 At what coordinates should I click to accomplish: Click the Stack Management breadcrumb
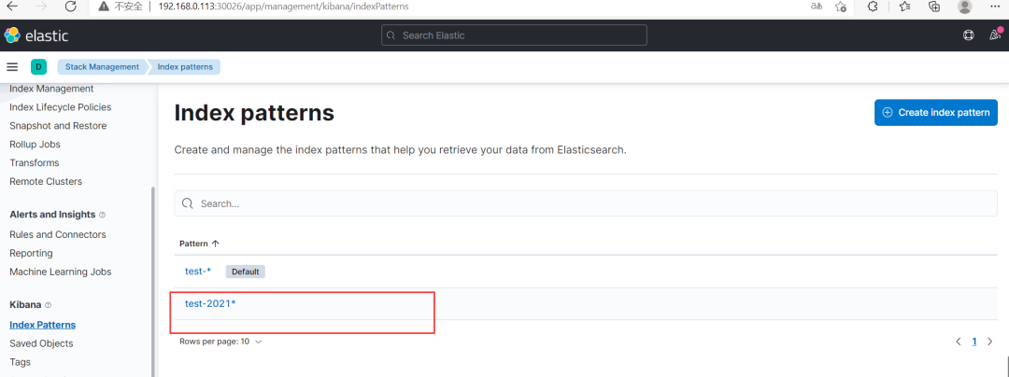pos(102,67)
